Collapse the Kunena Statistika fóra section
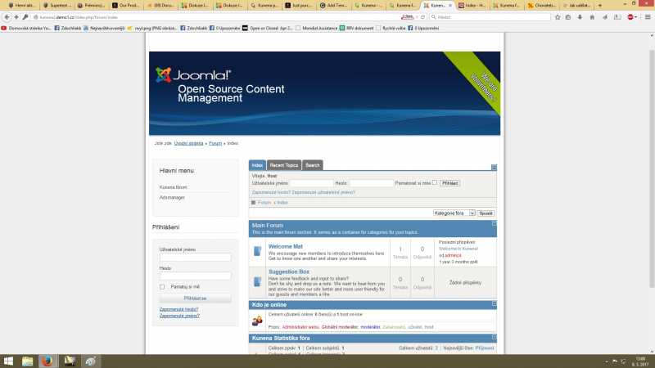Image resolution: width=655 pixels, height=368 pixels. (494, 336)
